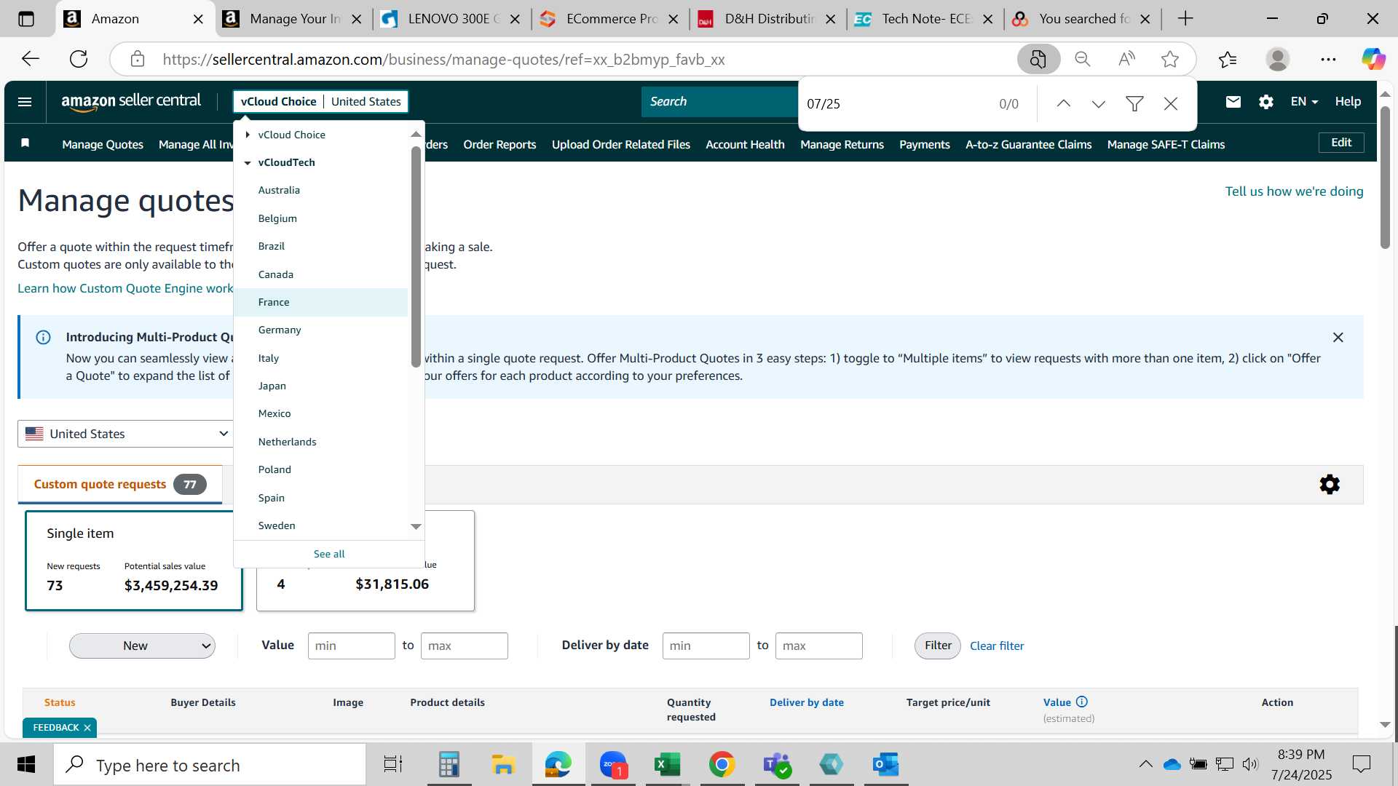Choose Netherlands from the marketplace list
The width and height of the screenshot is (1398, 786).
point(320,442)
